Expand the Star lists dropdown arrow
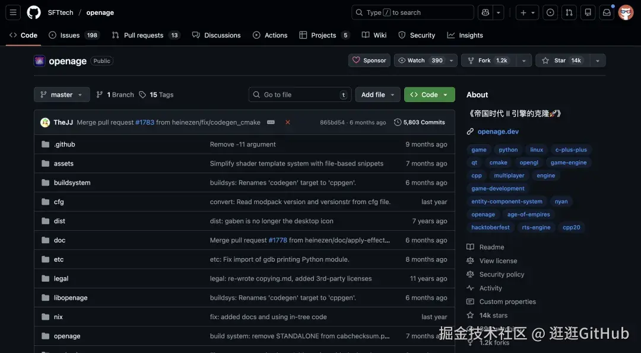 point(598,61)
